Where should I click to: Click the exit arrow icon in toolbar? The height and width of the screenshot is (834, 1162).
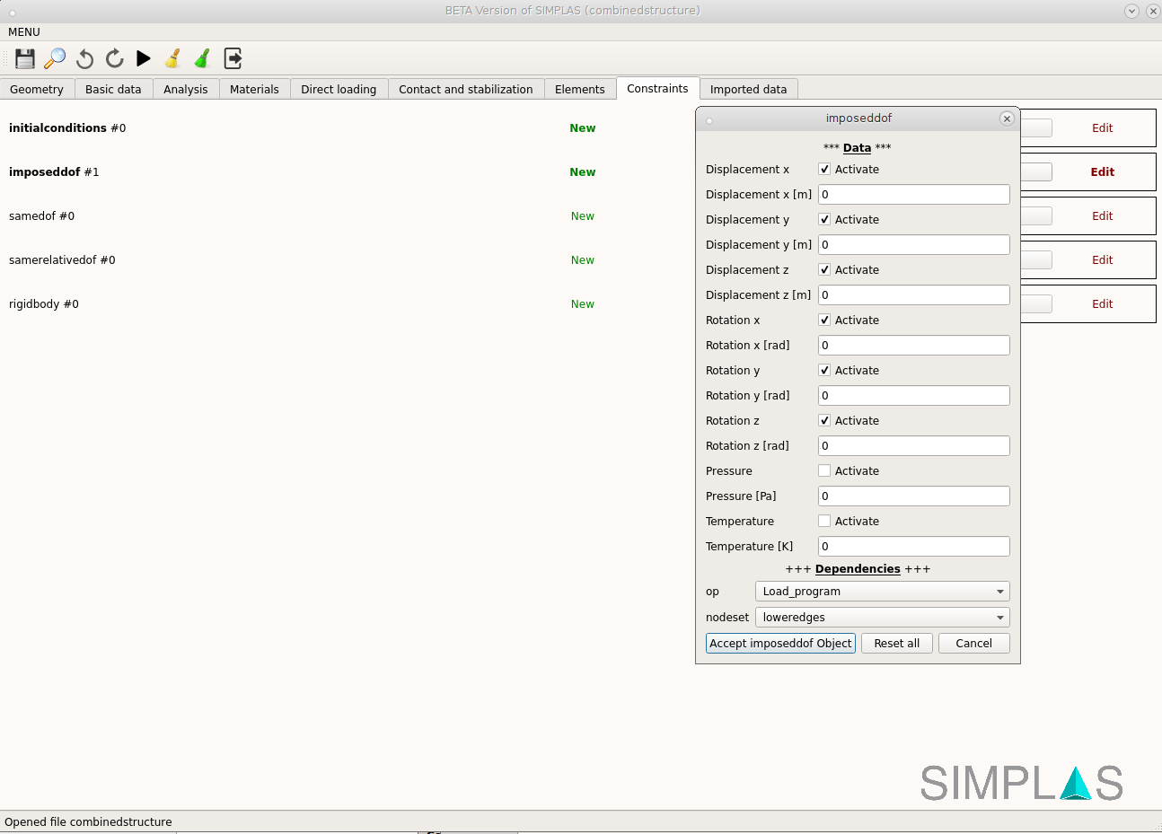[x=233, y=58]
